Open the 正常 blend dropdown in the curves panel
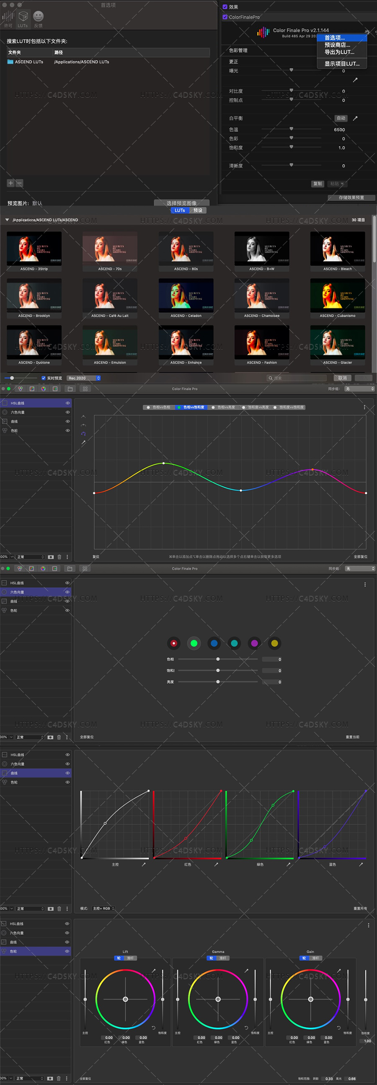 [x=30, y=909]
